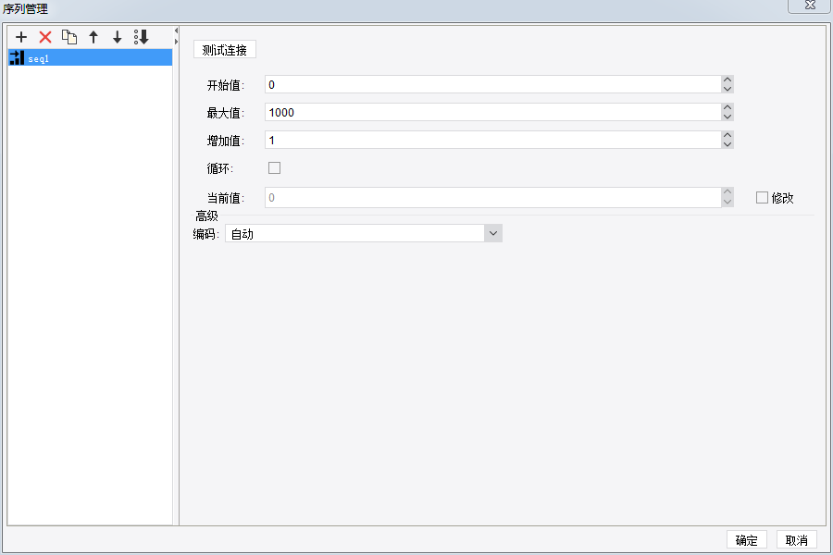
Task: Delete the selected sequence using the red X icon
Action: pos(44,37)
